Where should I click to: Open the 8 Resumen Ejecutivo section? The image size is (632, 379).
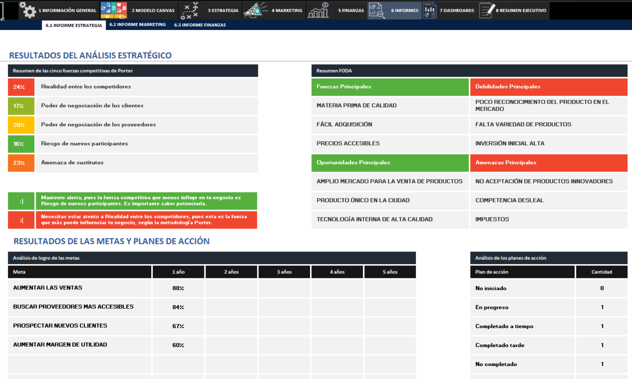click(x=521, y=11)
